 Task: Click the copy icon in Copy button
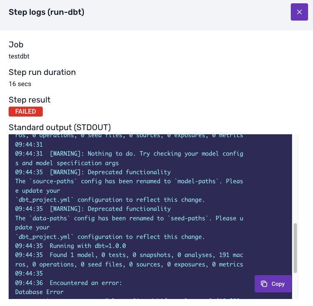(264, 284)
